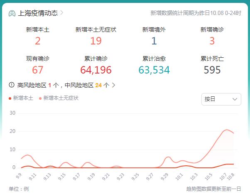
Task: Toggle the 新增本土 legend series
Action: (x=21, y=98)
